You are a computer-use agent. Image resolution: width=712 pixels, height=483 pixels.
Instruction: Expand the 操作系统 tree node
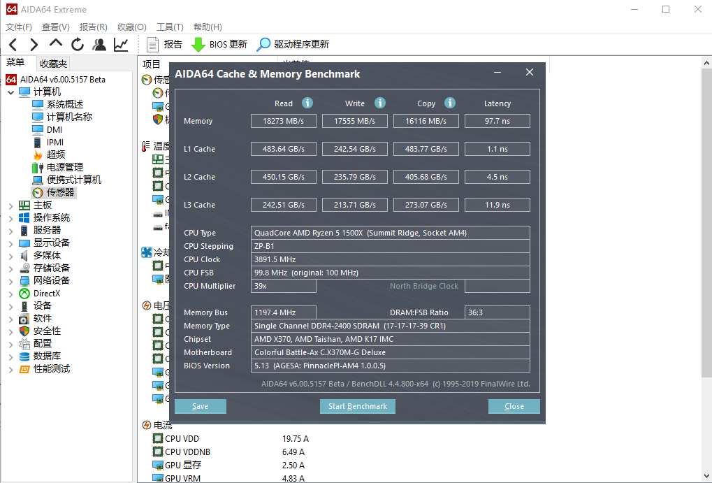[x=11, y=218]
